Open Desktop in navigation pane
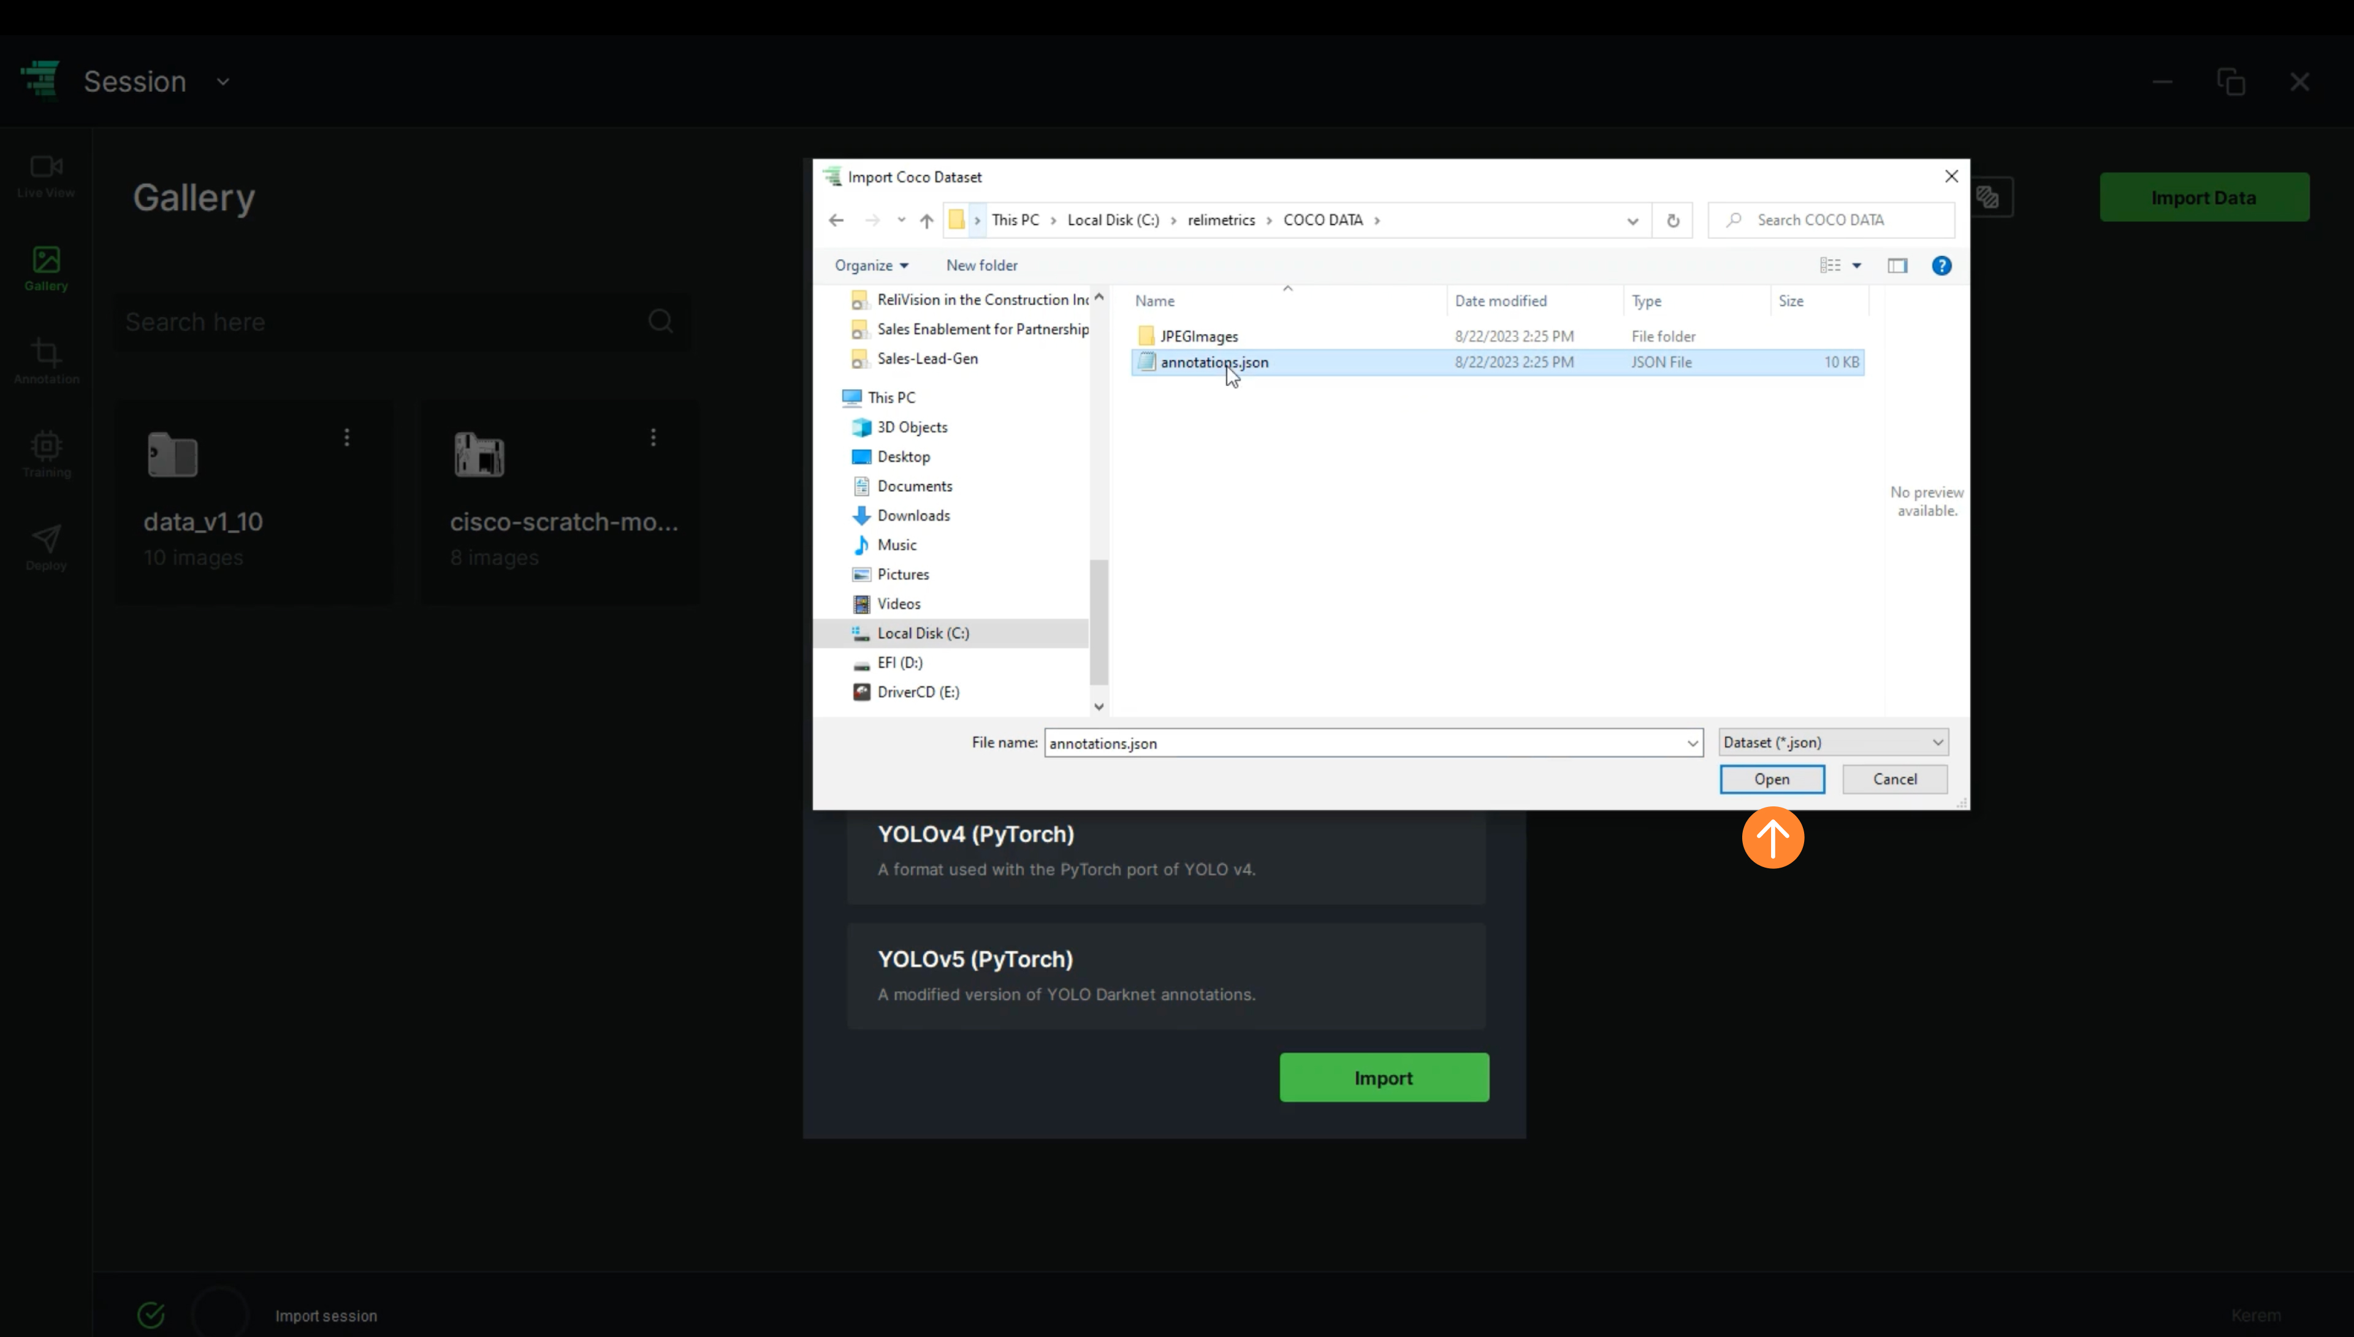2354x1337 pixels. pyautogui.click(x=891, y=456)
